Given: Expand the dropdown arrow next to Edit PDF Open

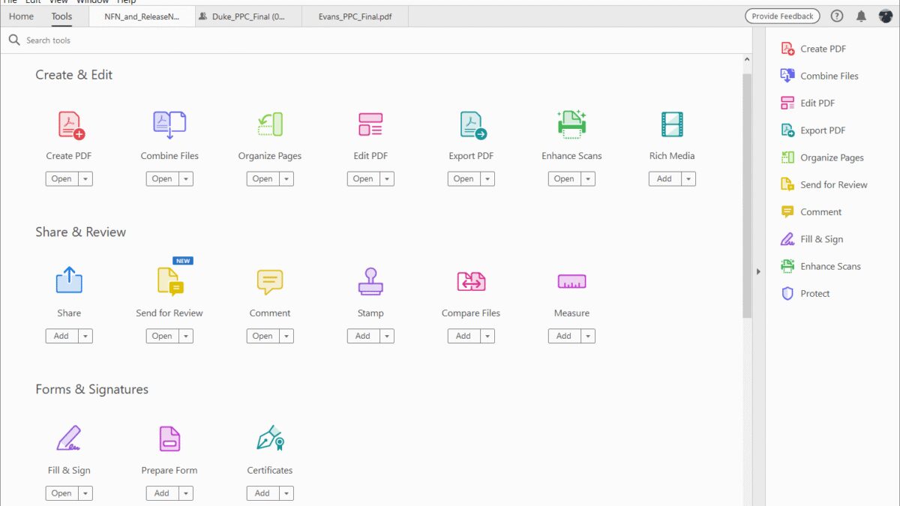Looking at the screenshot, I should coord(387,179).
